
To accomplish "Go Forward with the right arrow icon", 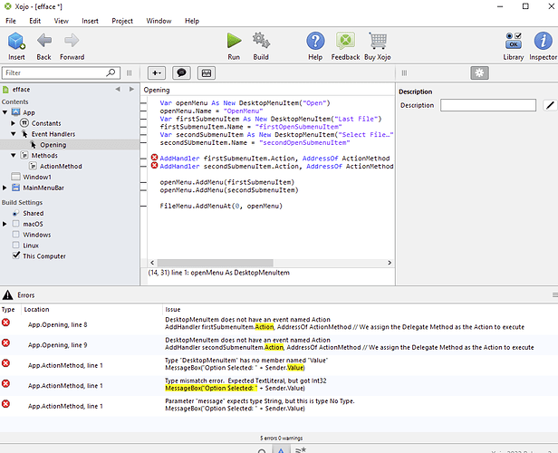I will coord(72,41).
